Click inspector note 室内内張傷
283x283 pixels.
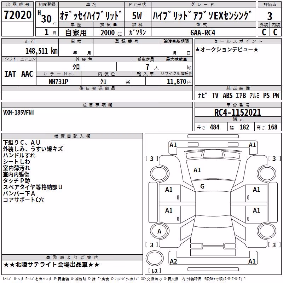click(x=16, y=174)
